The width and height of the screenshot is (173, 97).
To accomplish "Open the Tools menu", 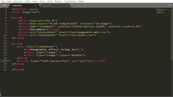I will pyautogui.click(x=50, y=1).
